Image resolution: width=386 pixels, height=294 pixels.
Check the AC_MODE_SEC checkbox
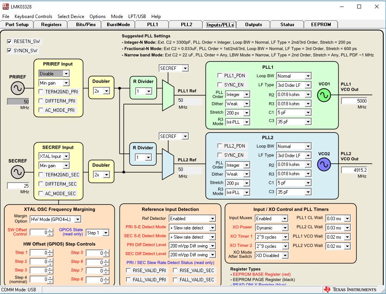click(41, 193)
